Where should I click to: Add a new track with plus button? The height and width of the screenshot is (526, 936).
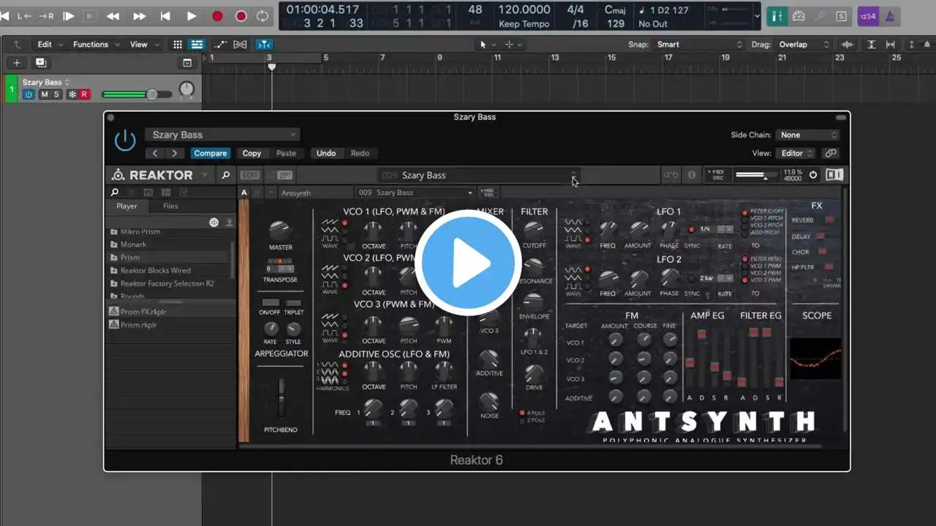(17, 63)
